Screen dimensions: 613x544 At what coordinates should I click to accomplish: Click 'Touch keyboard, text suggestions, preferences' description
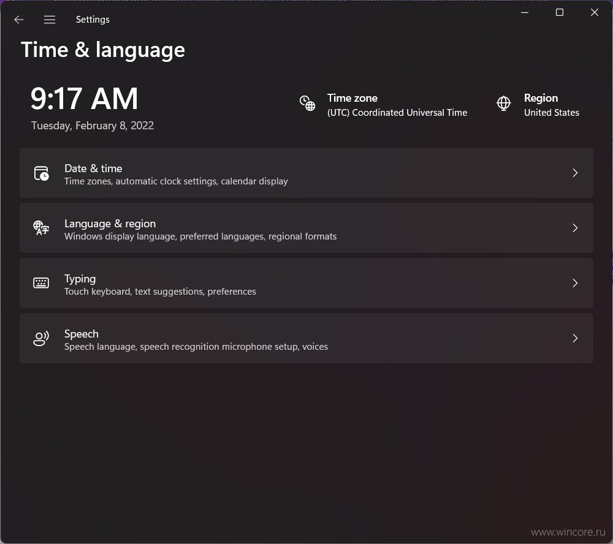pyautogui.click(x=160, y=292)
